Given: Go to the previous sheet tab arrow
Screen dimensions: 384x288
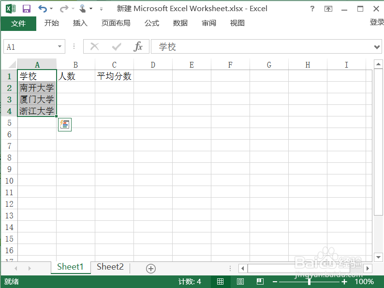Looking at the screenshot, I should [16, 268].
